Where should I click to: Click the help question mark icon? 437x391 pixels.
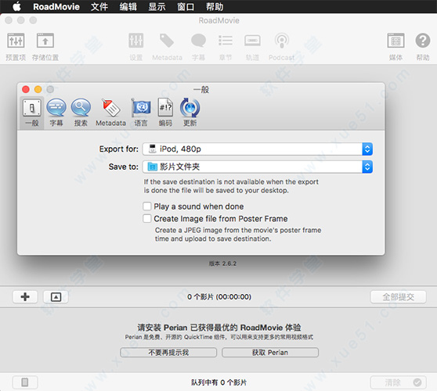click(x=422, y=41)
